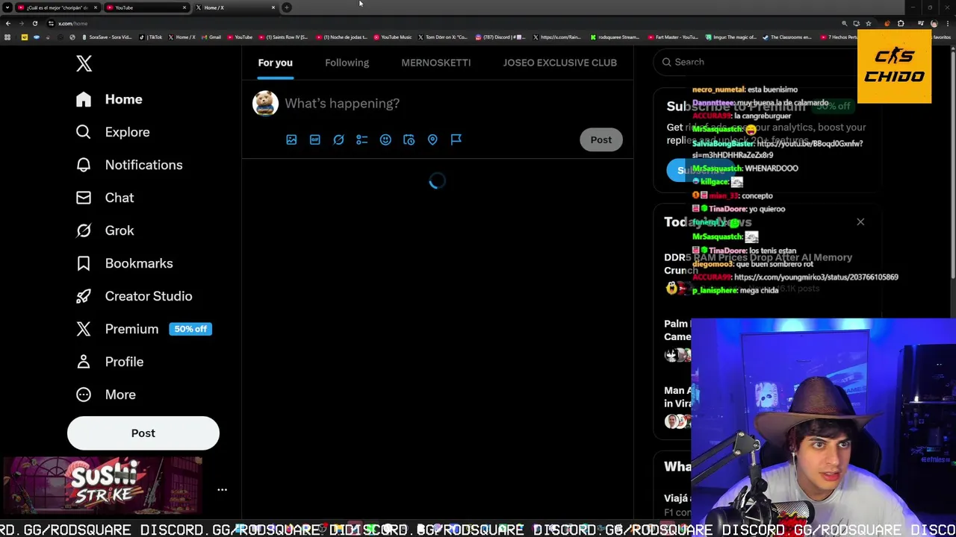Switch to the choripán YouTube browser tab
The width and height of the screenshot is (956, 537).
pyautogui.click(x=57, y=7)
